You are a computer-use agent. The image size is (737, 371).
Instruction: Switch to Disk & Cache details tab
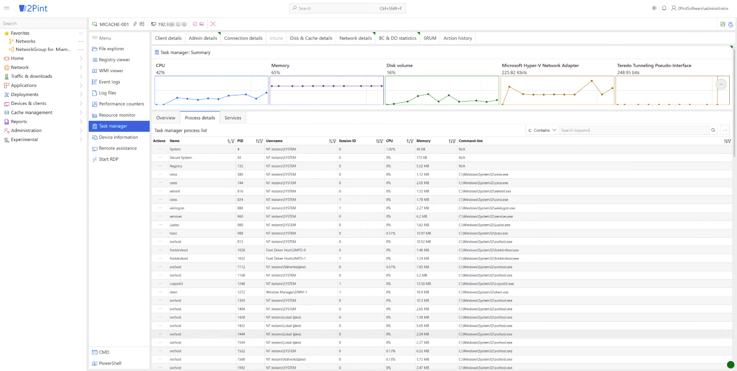(x=311, y=38)
